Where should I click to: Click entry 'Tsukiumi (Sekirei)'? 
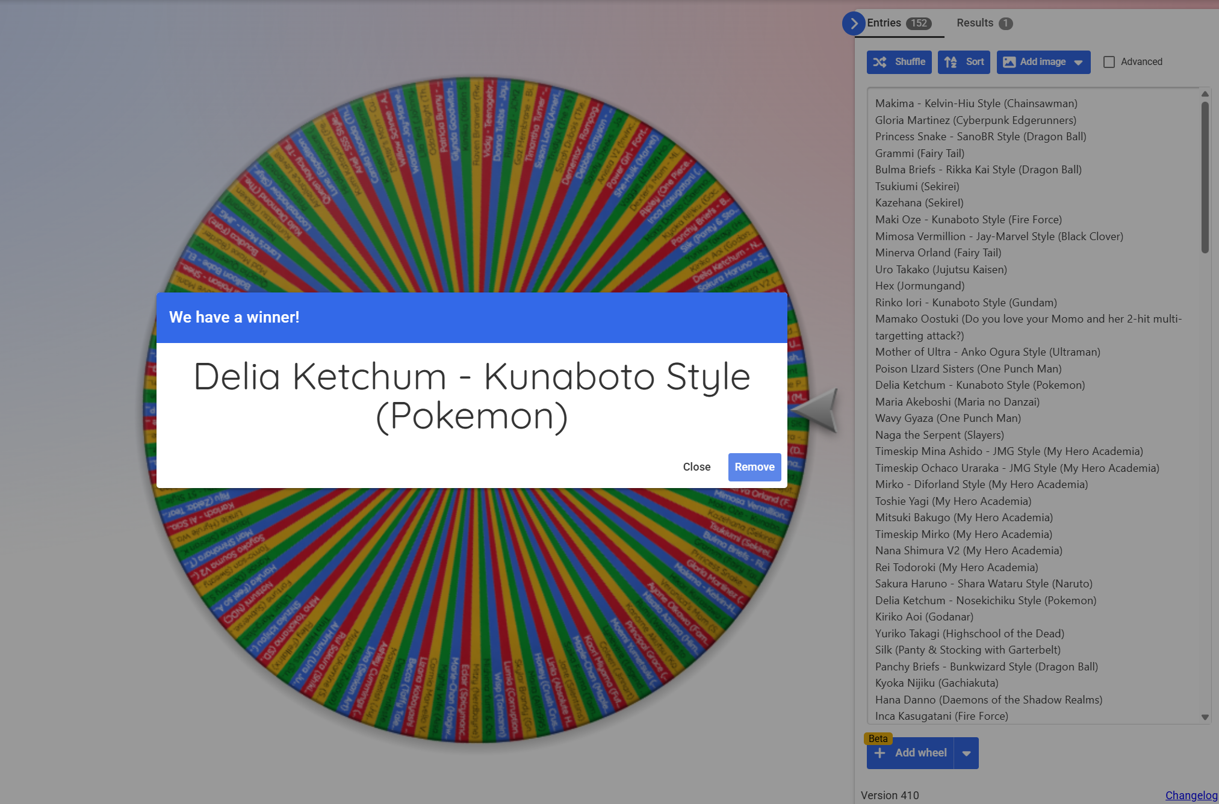pos(917,187)
